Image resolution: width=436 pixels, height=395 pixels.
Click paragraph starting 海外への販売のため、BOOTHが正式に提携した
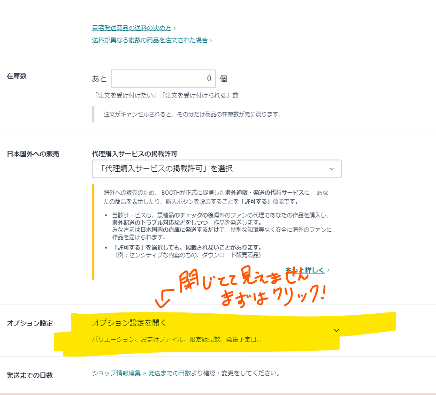pyautogui.click(x=216, y=197)
